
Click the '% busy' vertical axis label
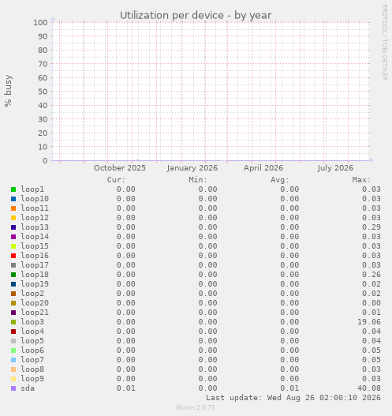[8, 91]
